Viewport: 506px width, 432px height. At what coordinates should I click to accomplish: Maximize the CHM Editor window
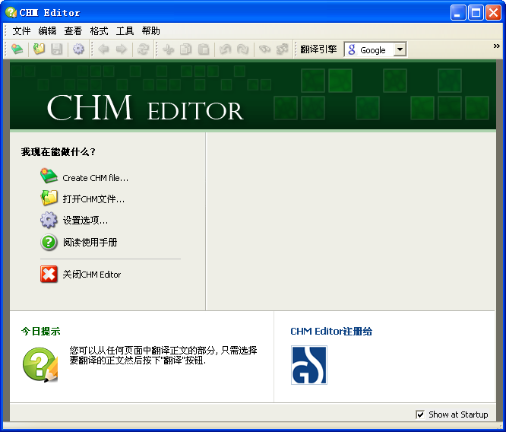[476, 13]
